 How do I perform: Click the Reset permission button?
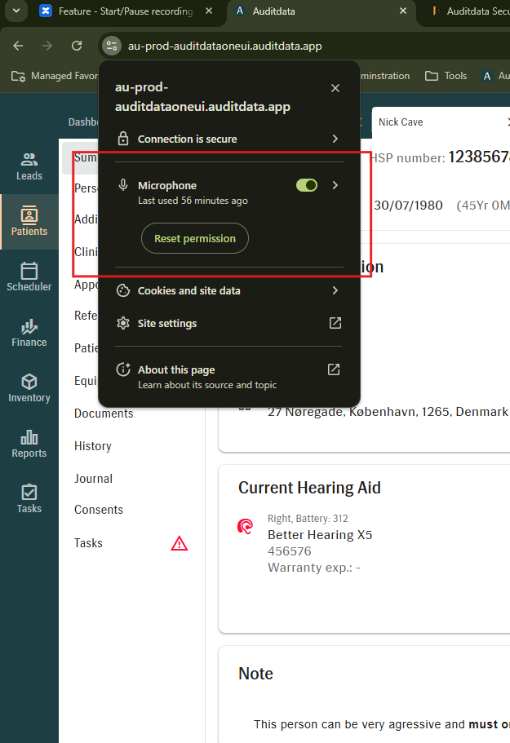[195, 238]
